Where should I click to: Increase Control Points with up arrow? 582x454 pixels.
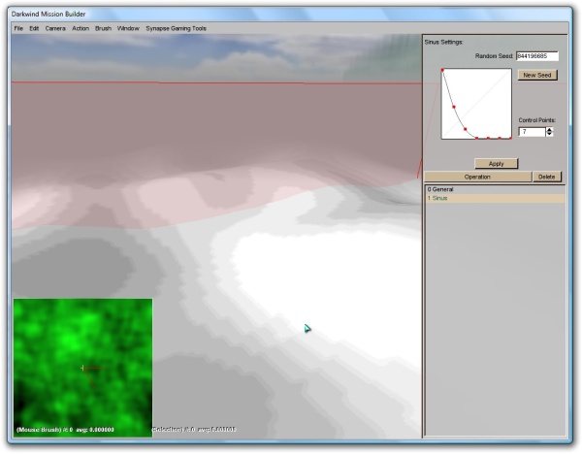tap(549, 128)
